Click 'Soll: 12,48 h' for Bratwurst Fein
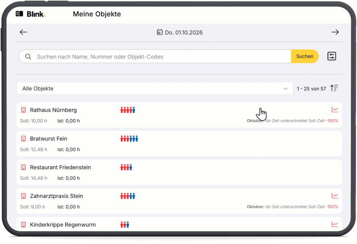Viewport: 357px width, 244px height. pyautogui.click(x=34, y=150)
